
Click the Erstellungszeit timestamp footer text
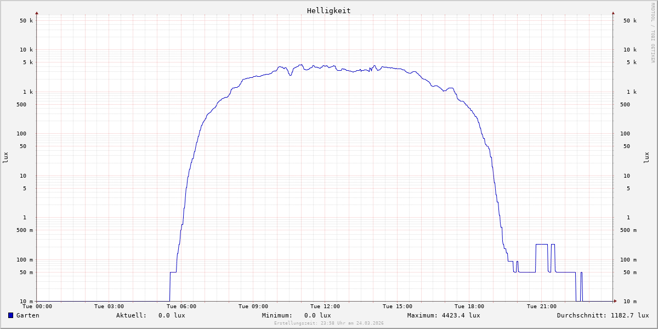pyautogui.click(x=328, y=324)
